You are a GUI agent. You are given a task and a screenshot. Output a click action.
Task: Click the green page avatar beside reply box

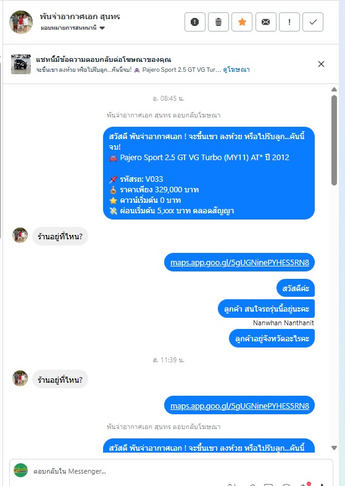point(21,470)
